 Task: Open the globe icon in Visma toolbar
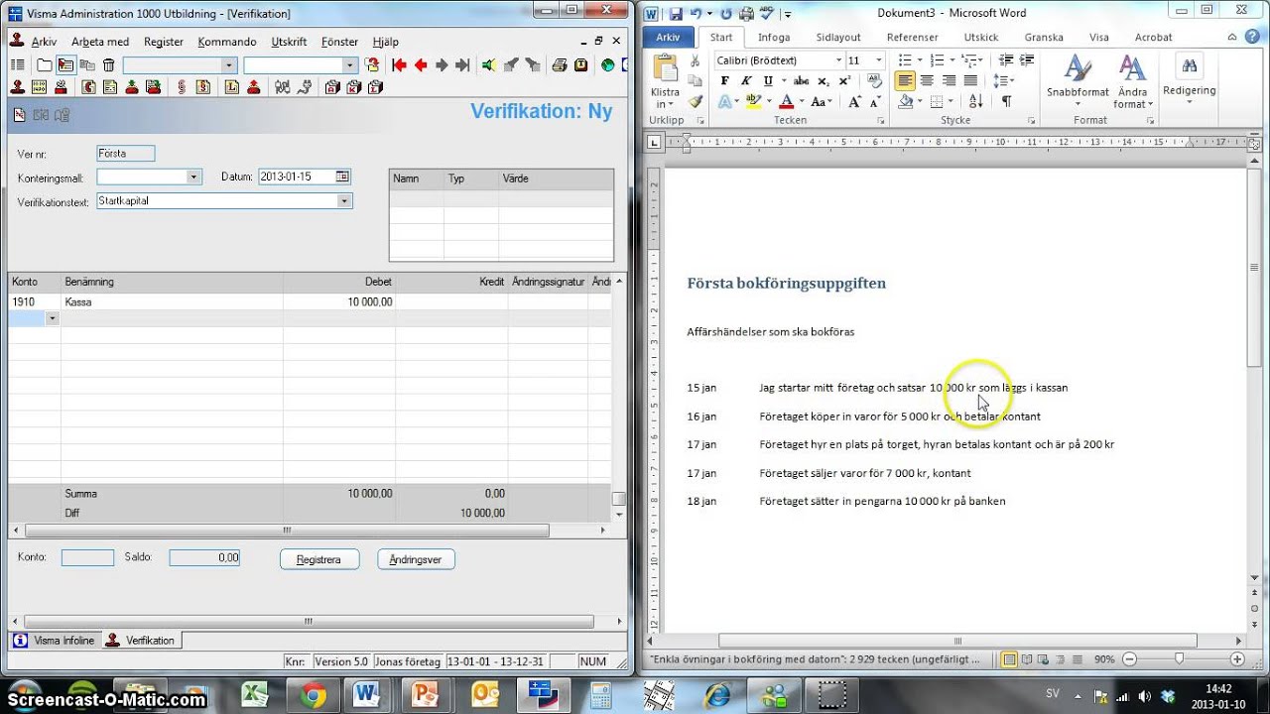coord(608,65)
